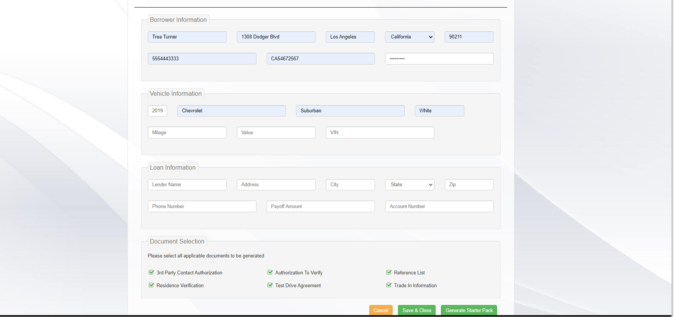Select the Borrower Information section heading
Viewport: 674px width, 317px height.
(x=178, y=20)
